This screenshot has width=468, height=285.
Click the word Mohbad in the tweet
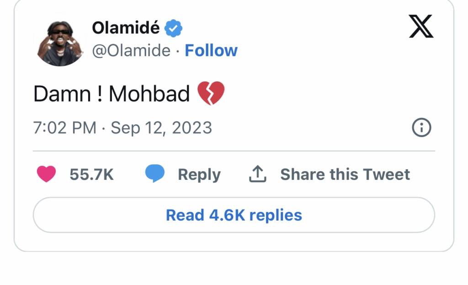(149, 94)
